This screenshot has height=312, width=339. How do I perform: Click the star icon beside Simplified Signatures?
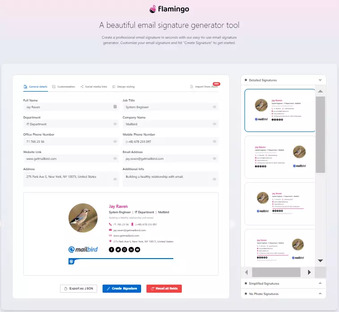(246, 283)
